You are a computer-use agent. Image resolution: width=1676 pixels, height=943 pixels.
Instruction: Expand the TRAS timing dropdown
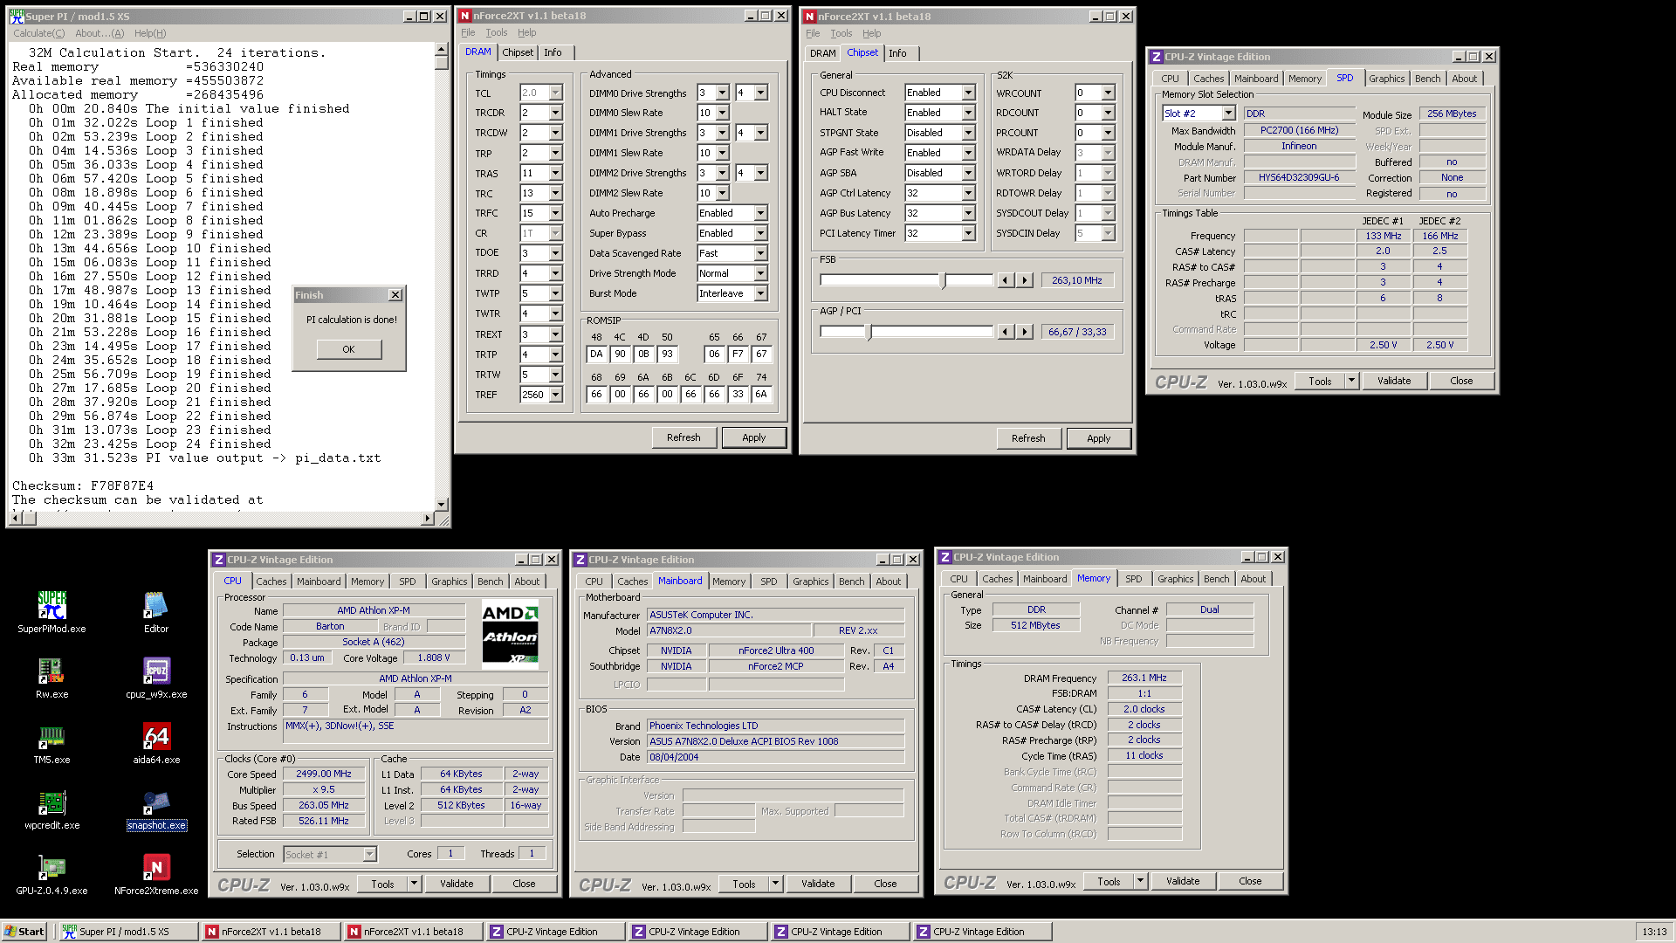coord(555,173)
